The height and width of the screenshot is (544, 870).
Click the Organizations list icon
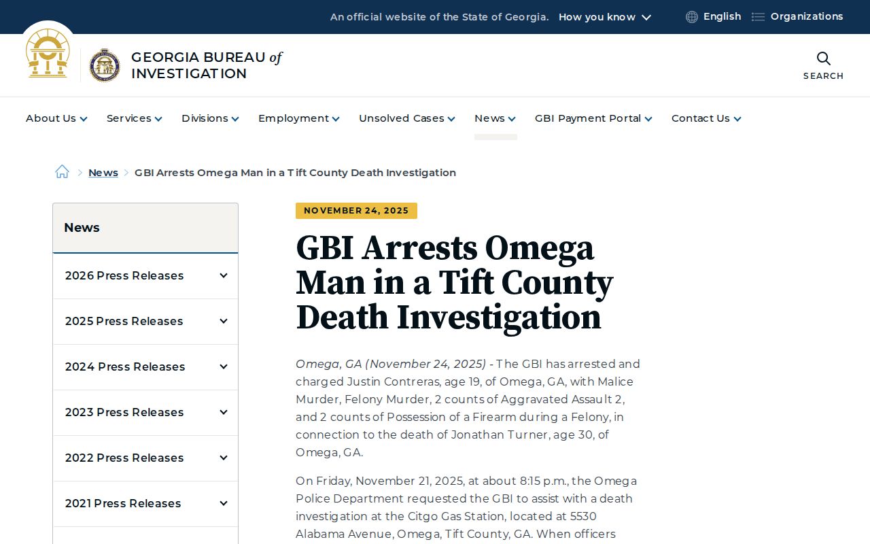(x=758, y=17)
